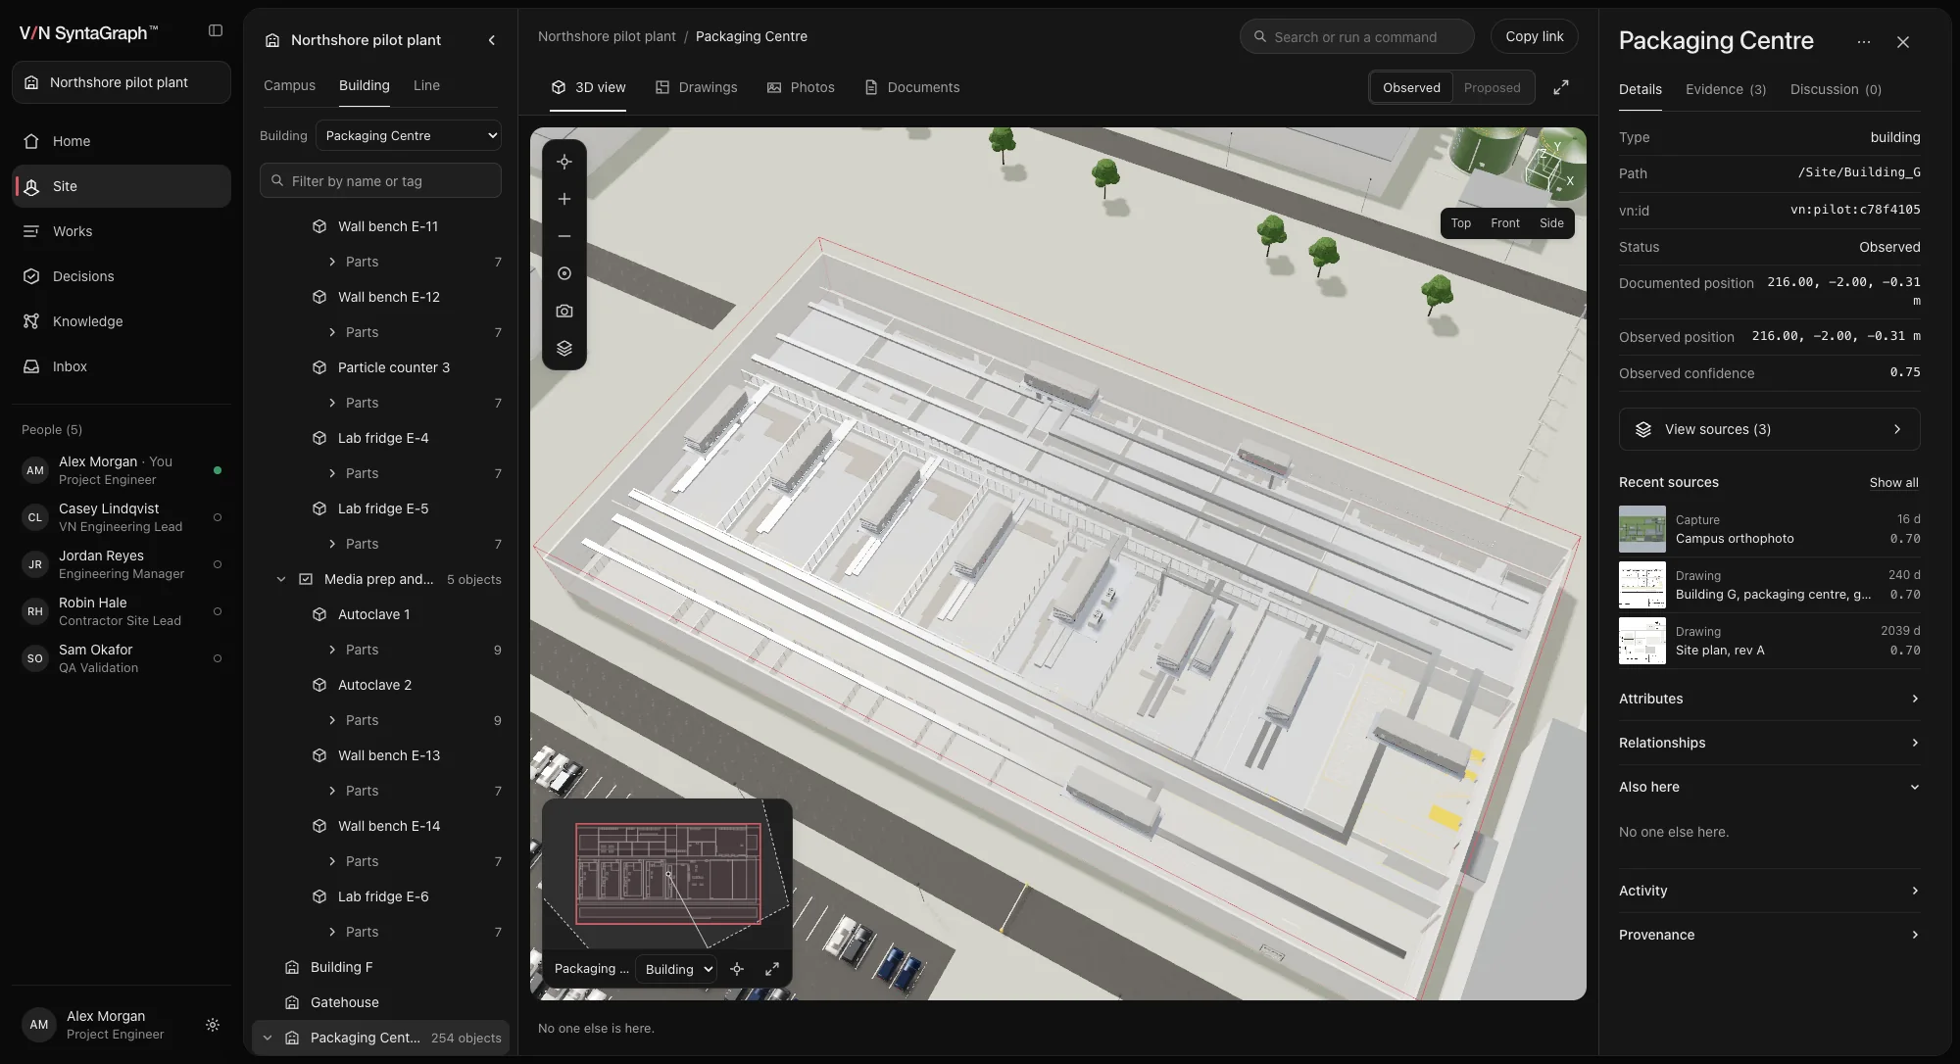
Task: Open the Evidence (3) tab
Action: [x=1726, y=89]
